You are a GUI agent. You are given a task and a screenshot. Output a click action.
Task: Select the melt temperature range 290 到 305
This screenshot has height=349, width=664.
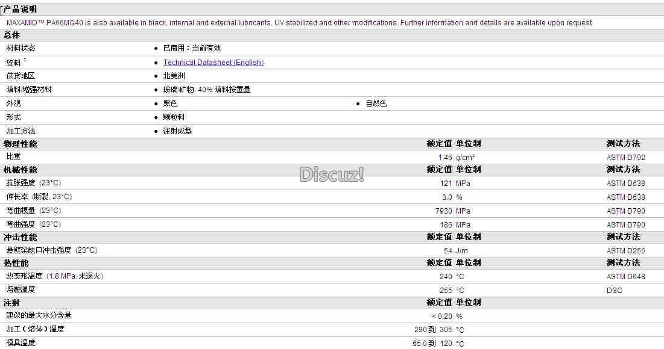pos(433,330)
